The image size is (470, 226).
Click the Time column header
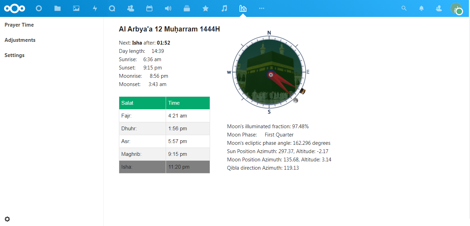point(188,103)
